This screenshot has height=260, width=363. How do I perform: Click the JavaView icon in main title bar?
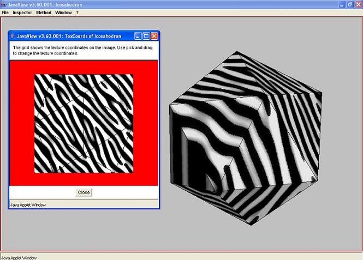pyautogui.click(x=4, y=4)
